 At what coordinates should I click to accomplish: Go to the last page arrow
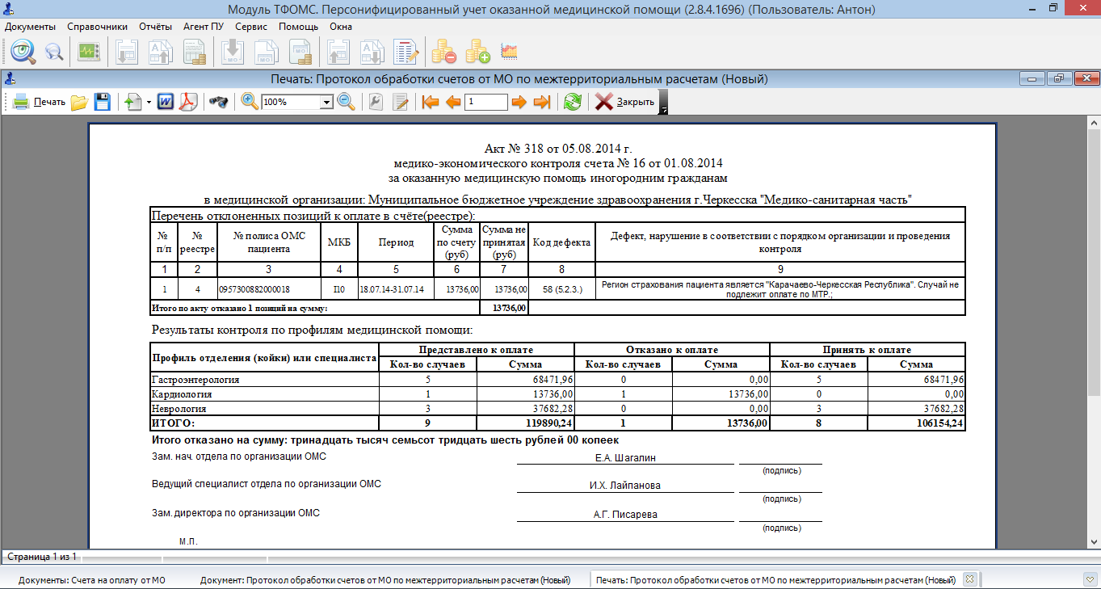coord(542,102)
